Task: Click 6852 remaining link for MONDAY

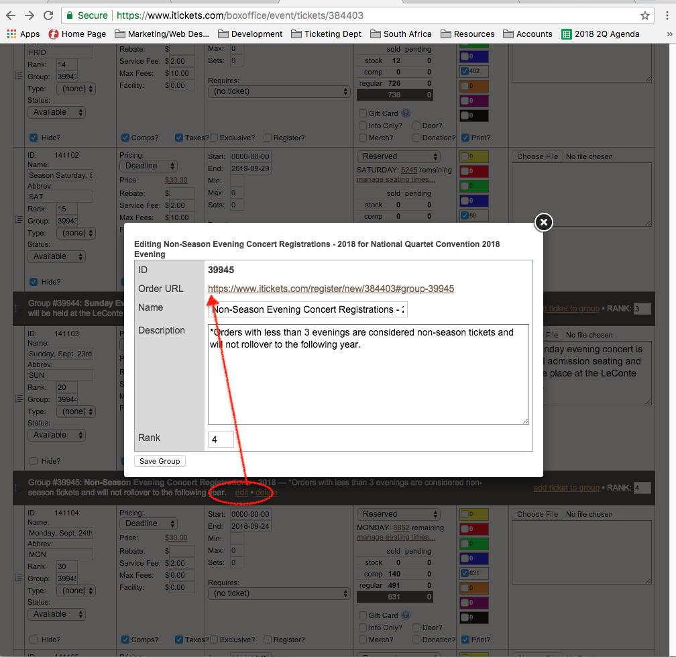Action: [401, 527]
